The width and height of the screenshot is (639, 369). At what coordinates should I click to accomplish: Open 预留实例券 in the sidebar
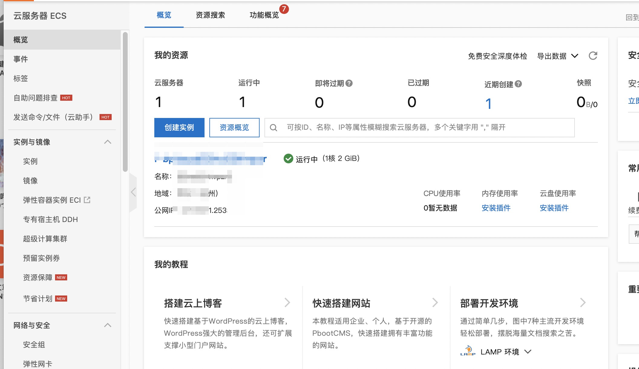[41, 258]
